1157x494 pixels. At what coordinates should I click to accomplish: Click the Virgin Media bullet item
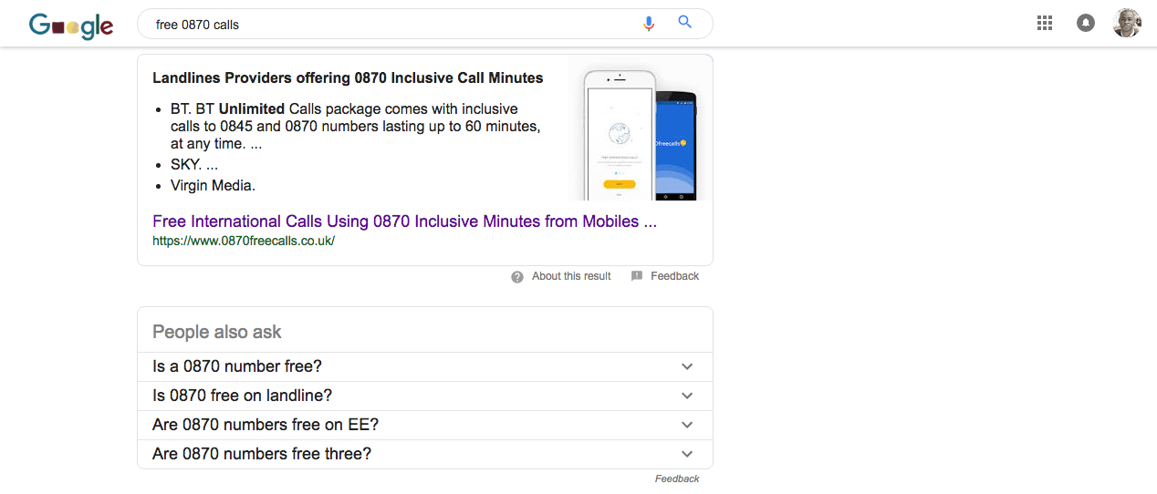pos(213,185)
